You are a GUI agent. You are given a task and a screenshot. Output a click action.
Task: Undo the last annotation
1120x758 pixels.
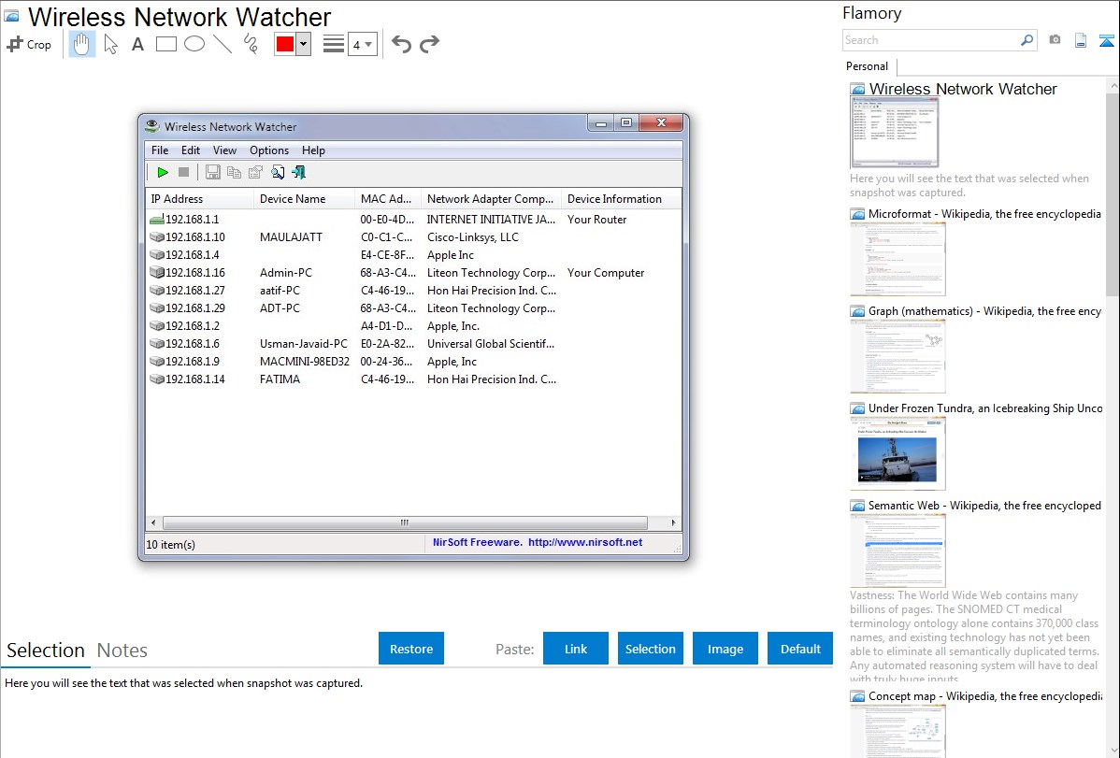(401, 44)
